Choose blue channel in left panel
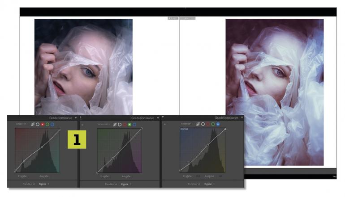Viewport: 345px width, 197px height. pyautogui.click(x=52, y=124)
